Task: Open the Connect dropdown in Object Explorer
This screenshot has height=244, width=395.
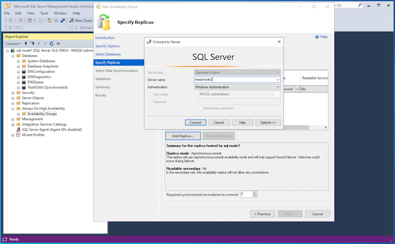Action: point(13,44)
